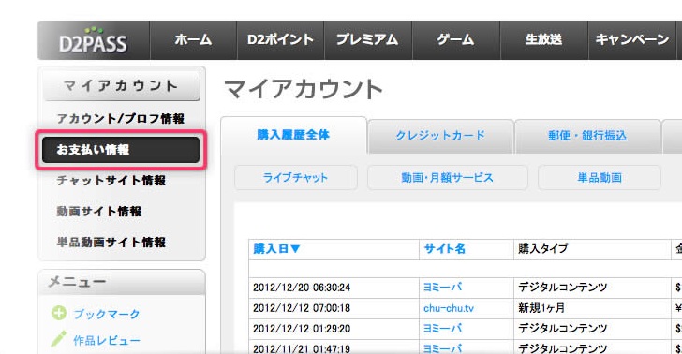
Task: Click the メニュー panel header
Action: point(122,282)
